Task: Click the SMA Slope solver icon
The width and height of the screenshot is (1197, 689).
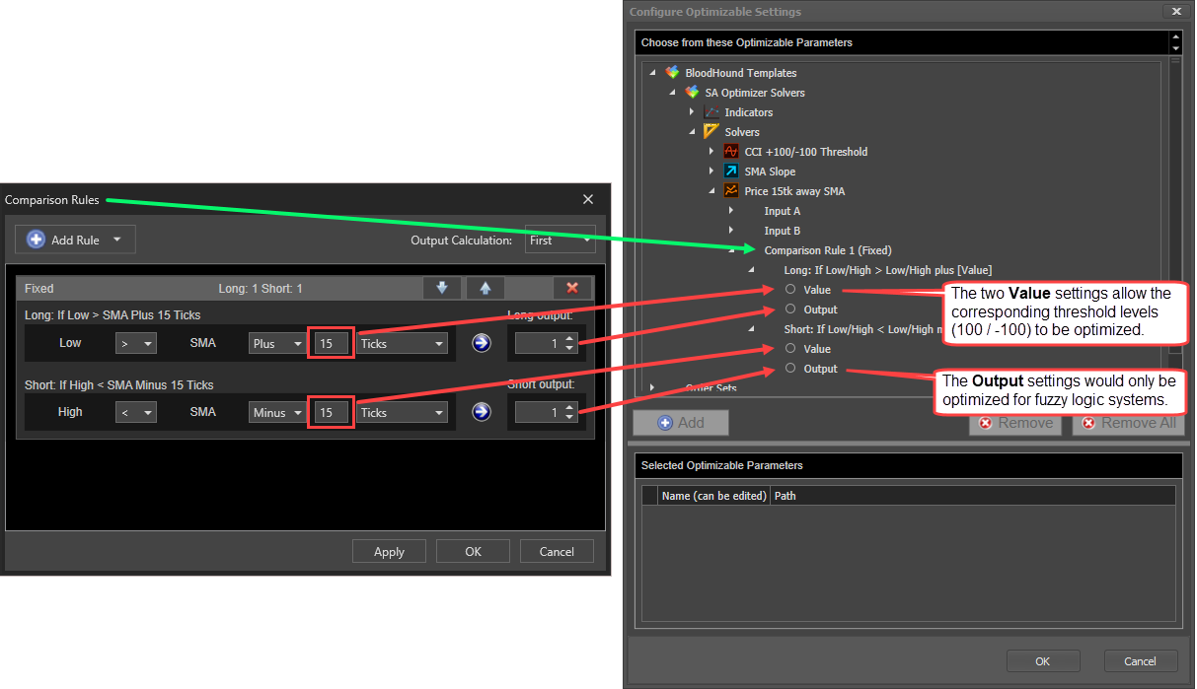Action: (731, 172)
